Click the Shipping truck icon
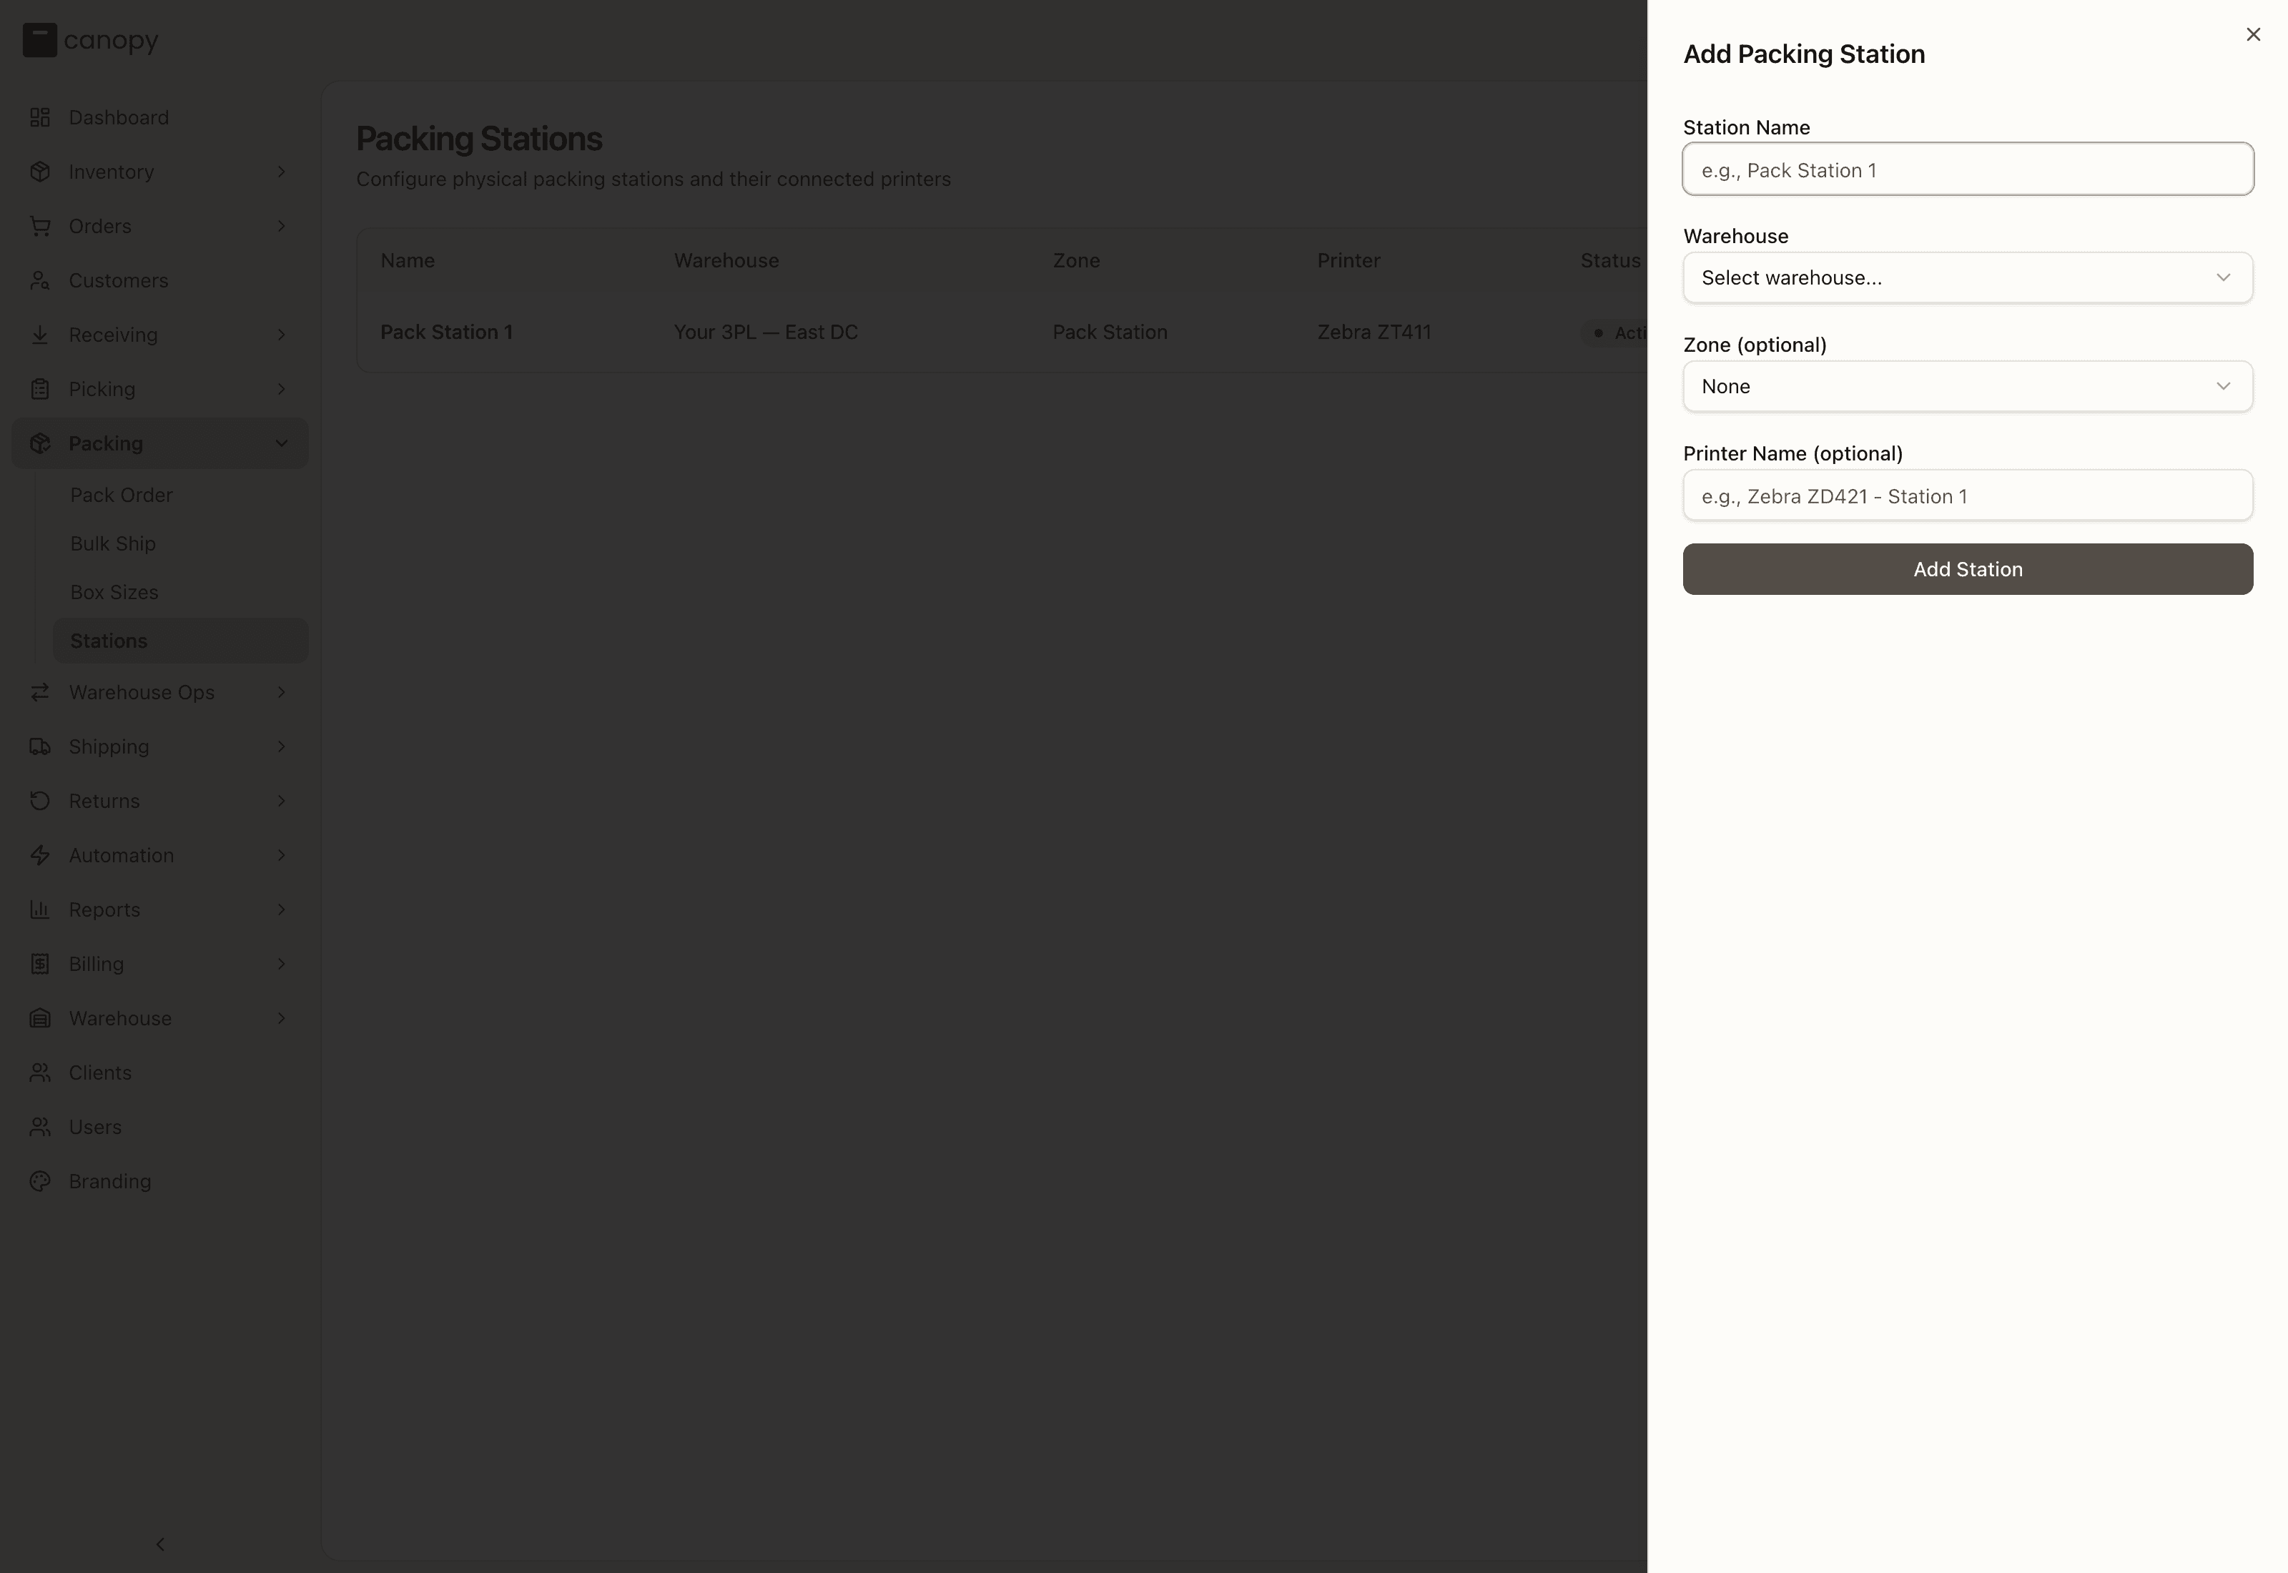This screenshot has width=2288, height=1573. coord(39,746)
